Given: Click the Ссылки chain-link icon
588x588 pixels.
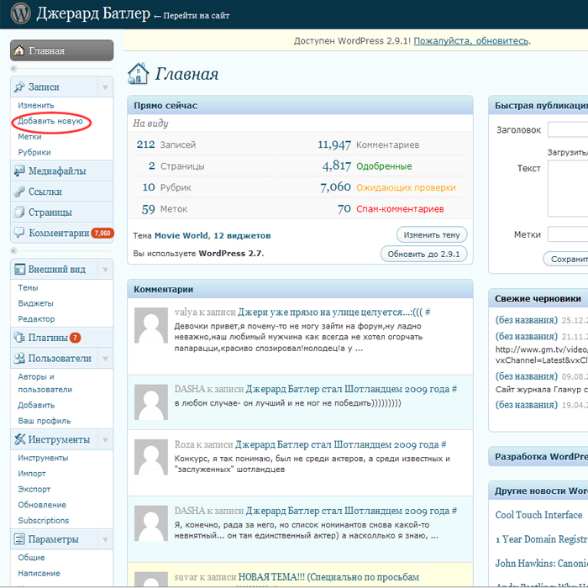Looking at the screenshot, I should pyautogui.click(x=19, y=192).
